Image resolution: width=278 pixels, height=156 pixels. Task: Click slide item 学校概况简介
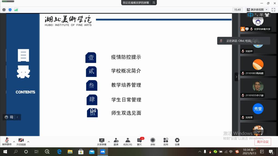[126, 71]
